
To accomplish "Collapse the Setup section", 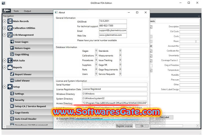I will pyautogui.click(x=5, y=87).
